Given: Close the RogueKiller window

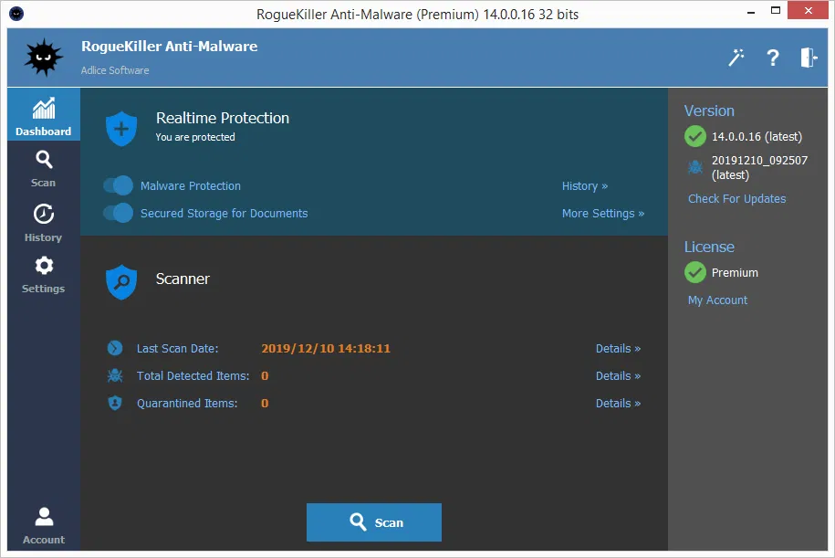Looking at the screenshot, I should pyautogui.click(x=809, y=11).
